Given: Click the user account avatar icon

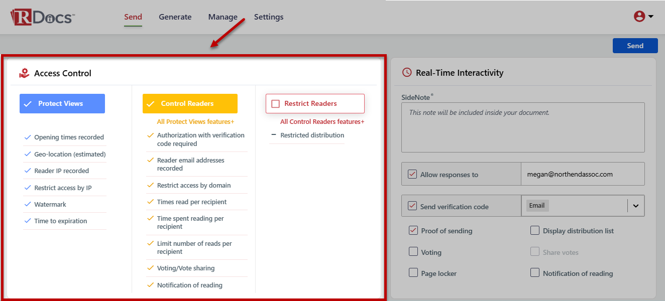Looking at the screenshot, I should (x=639, y=17).
